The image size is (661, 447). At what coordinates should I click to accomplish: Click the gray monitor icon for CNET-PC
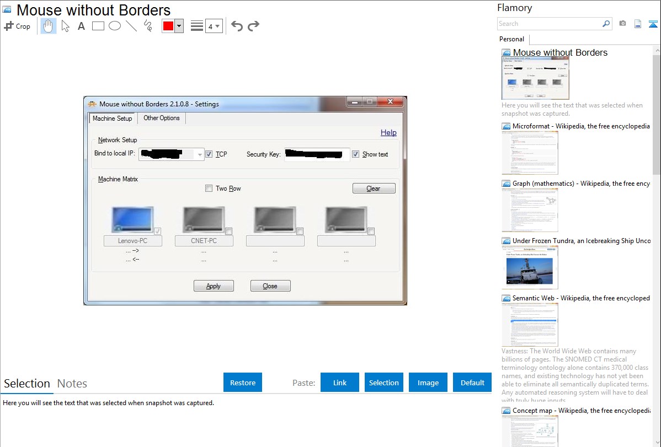tap(204, 219)
